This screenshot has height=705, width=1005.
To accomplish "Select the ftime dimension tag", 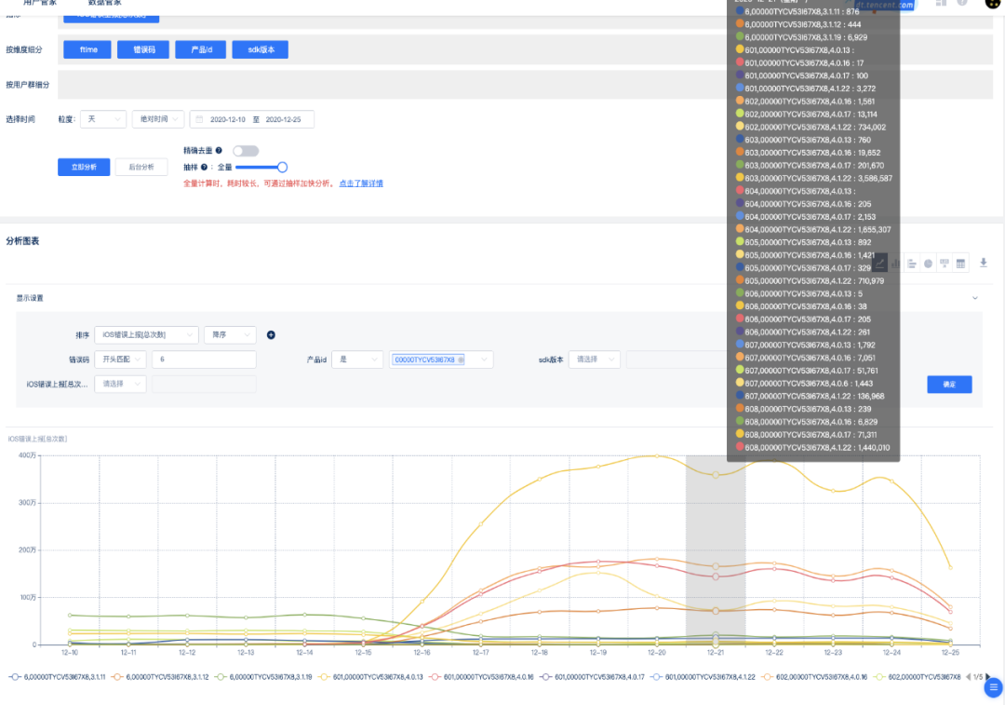I will coord(87,49).
